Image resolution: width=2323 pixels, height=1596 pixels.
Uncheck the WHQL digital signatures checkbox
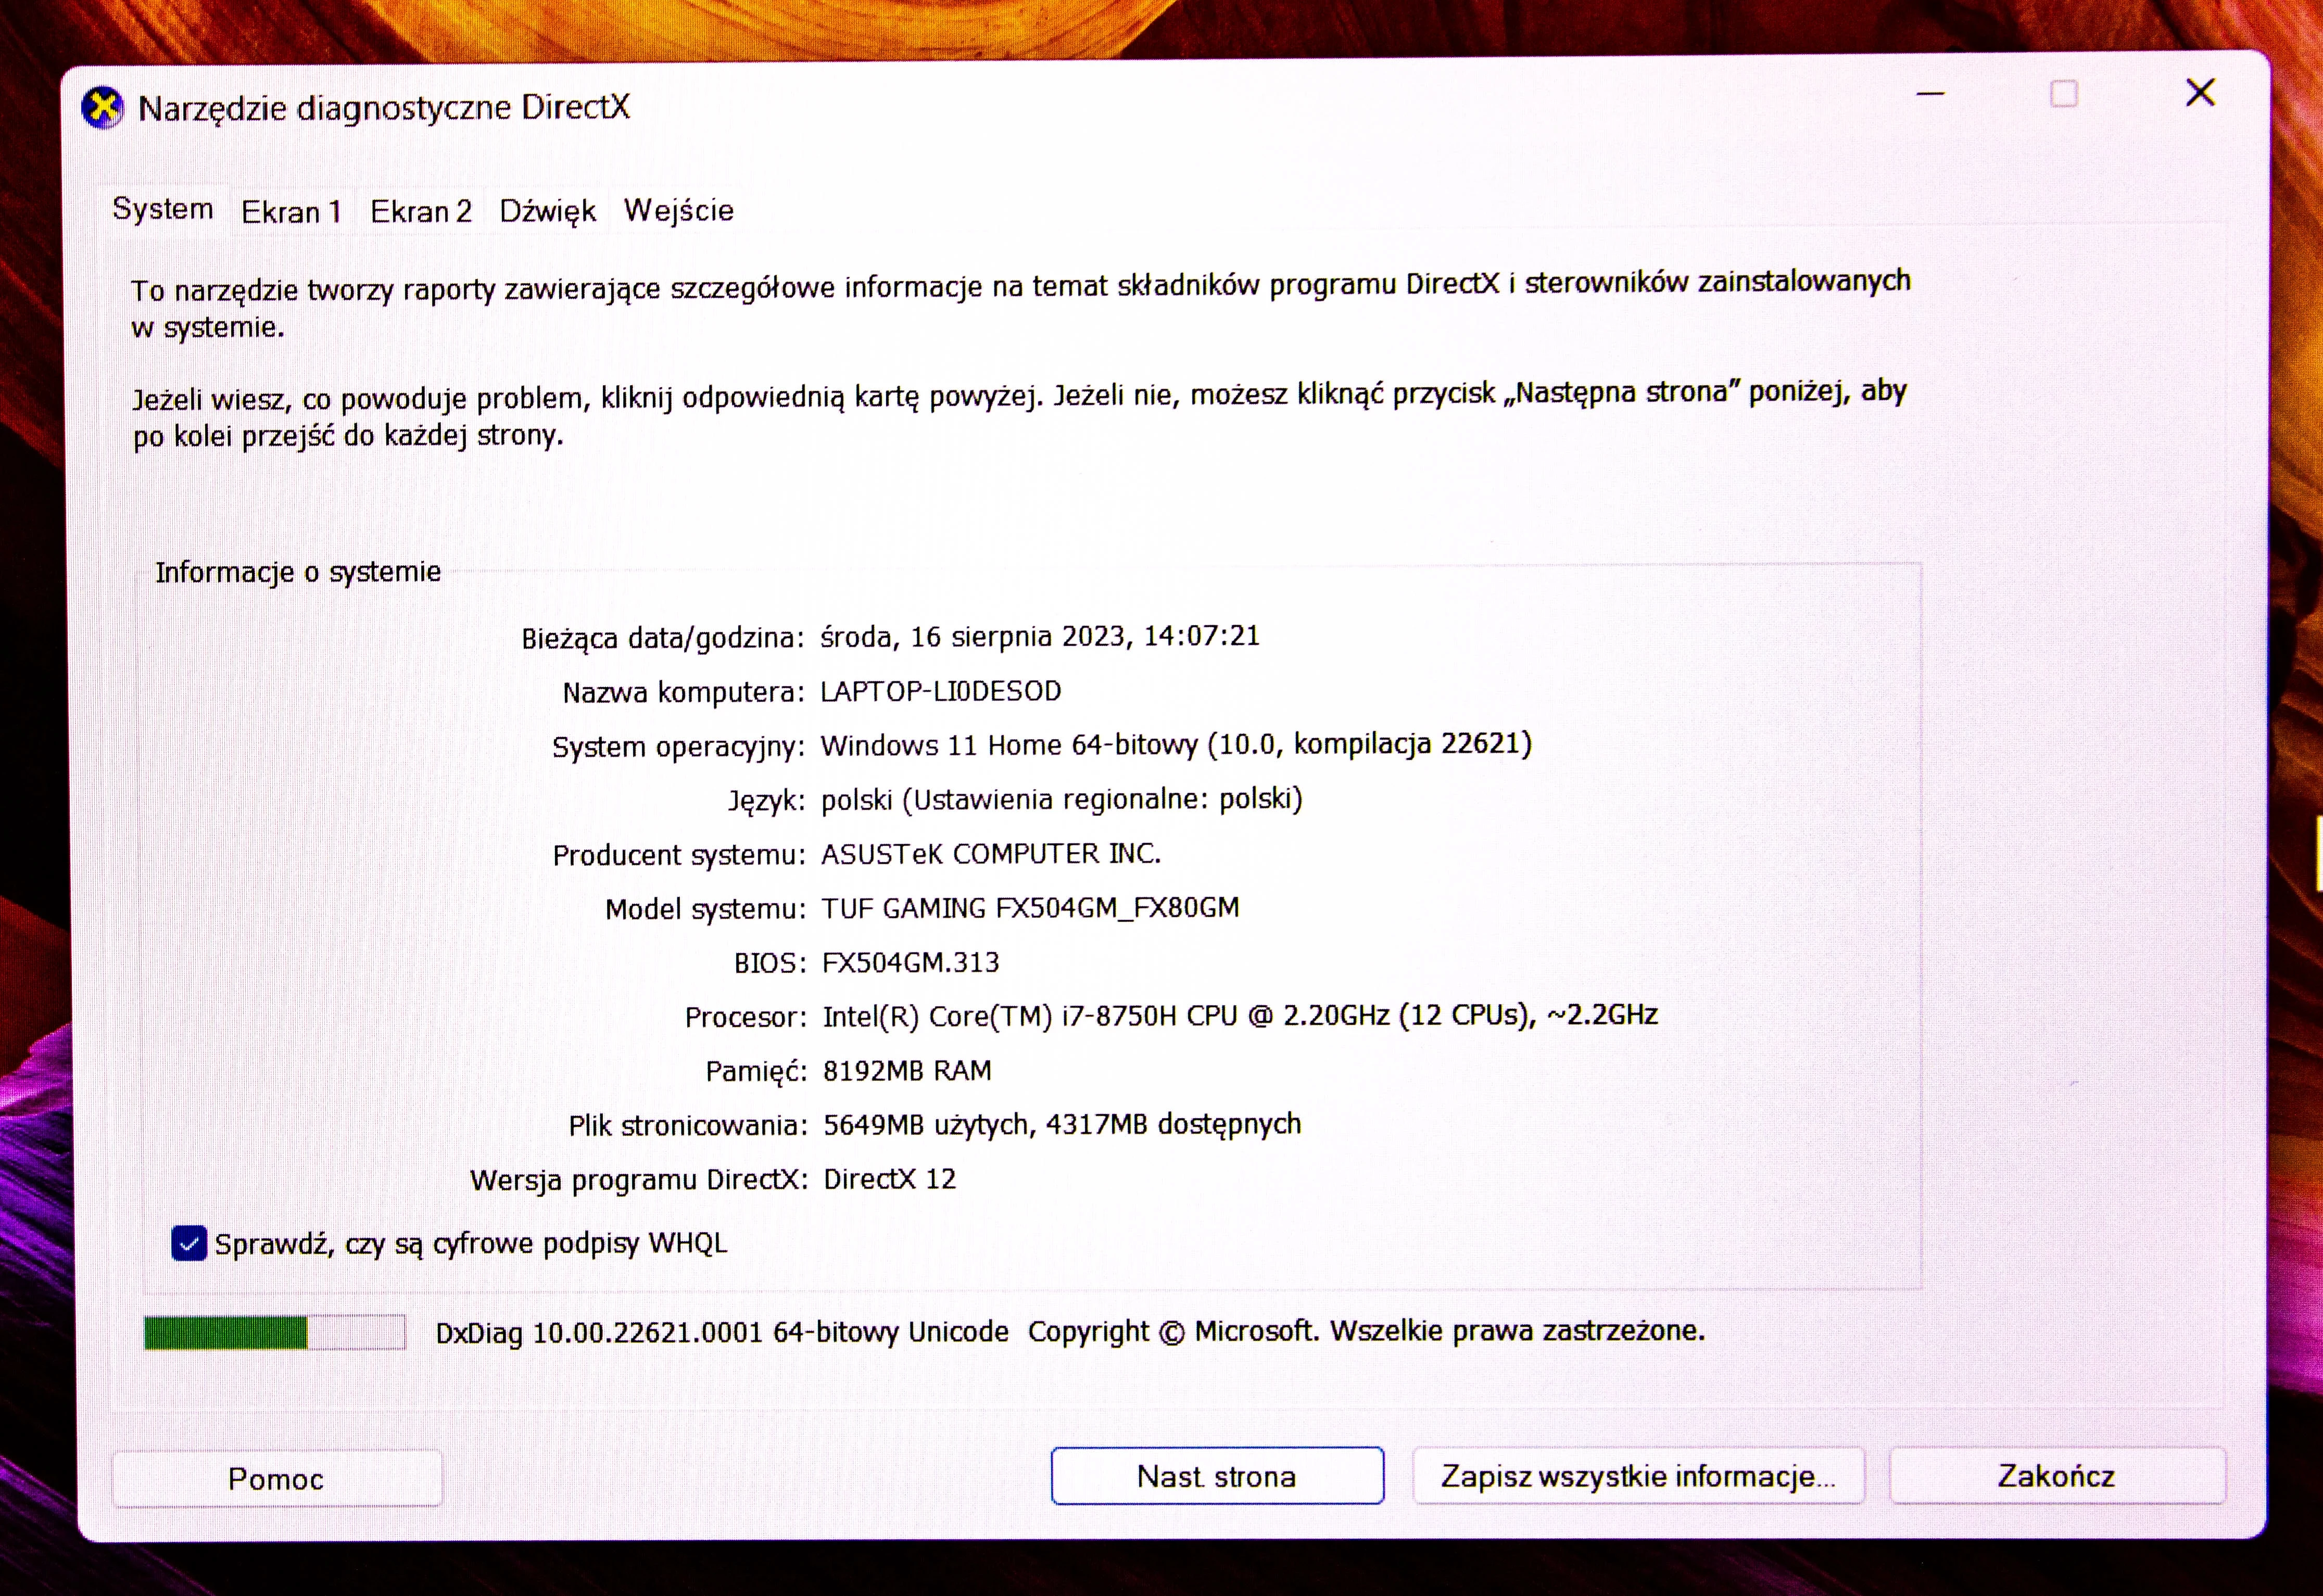point(189,1243)
